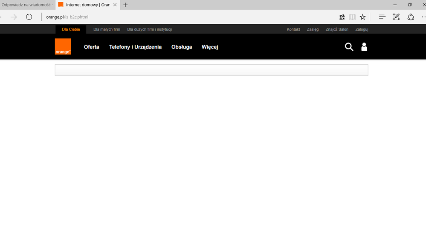Click the Orange logo
Screen dimensions: 426x232
[63, 46]
